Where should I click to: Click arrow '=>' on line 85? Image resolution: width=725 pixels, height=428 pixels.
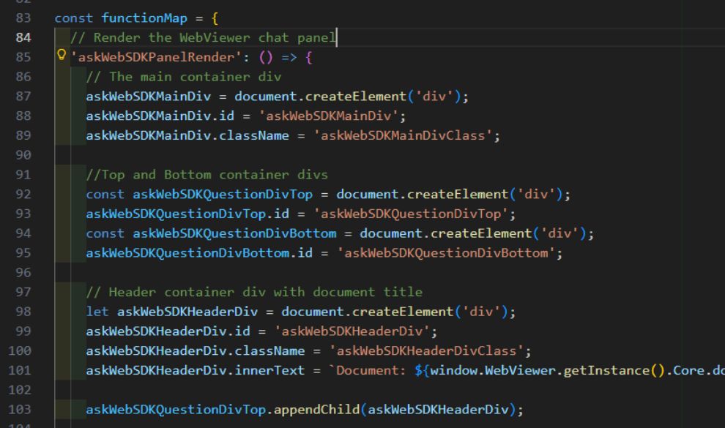tap(289, 58)
